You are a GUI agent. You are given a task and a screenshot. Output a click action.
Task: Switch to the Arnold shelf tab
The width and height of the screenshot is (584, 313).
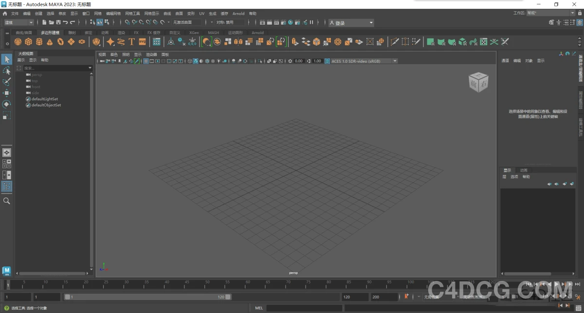(257, 33)
